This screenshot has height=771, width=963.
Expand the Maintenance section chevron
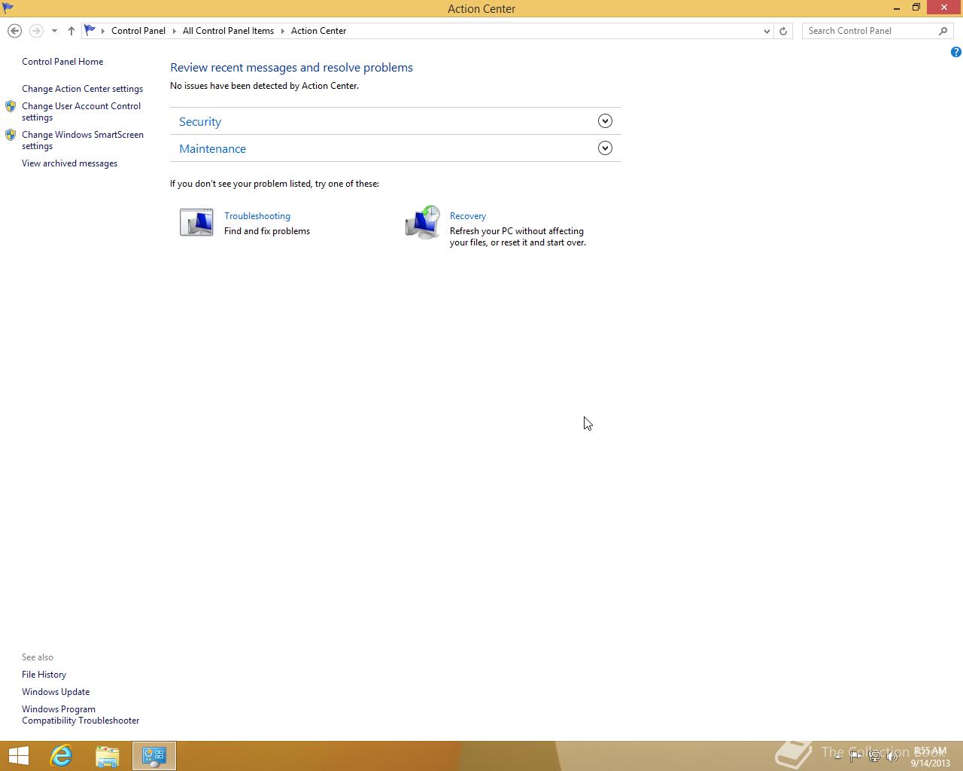point(605,148)
